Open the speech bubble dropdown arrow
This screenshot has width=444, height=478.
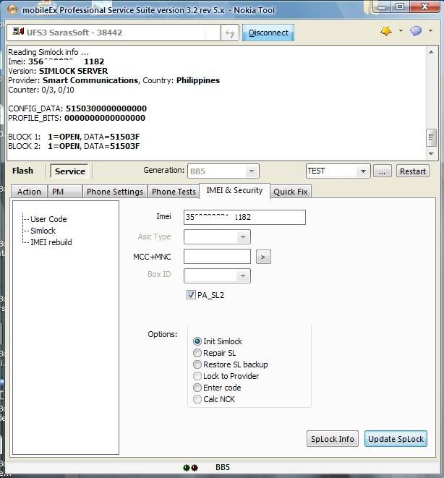tap(430, 31)
